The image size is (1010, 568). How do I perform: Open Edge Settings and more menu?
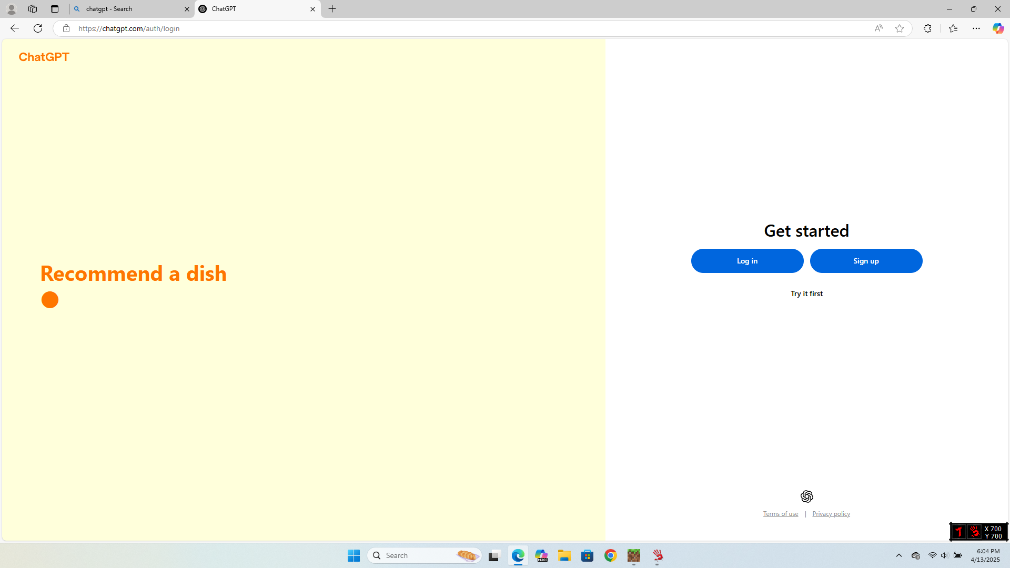tap(976, 28)
